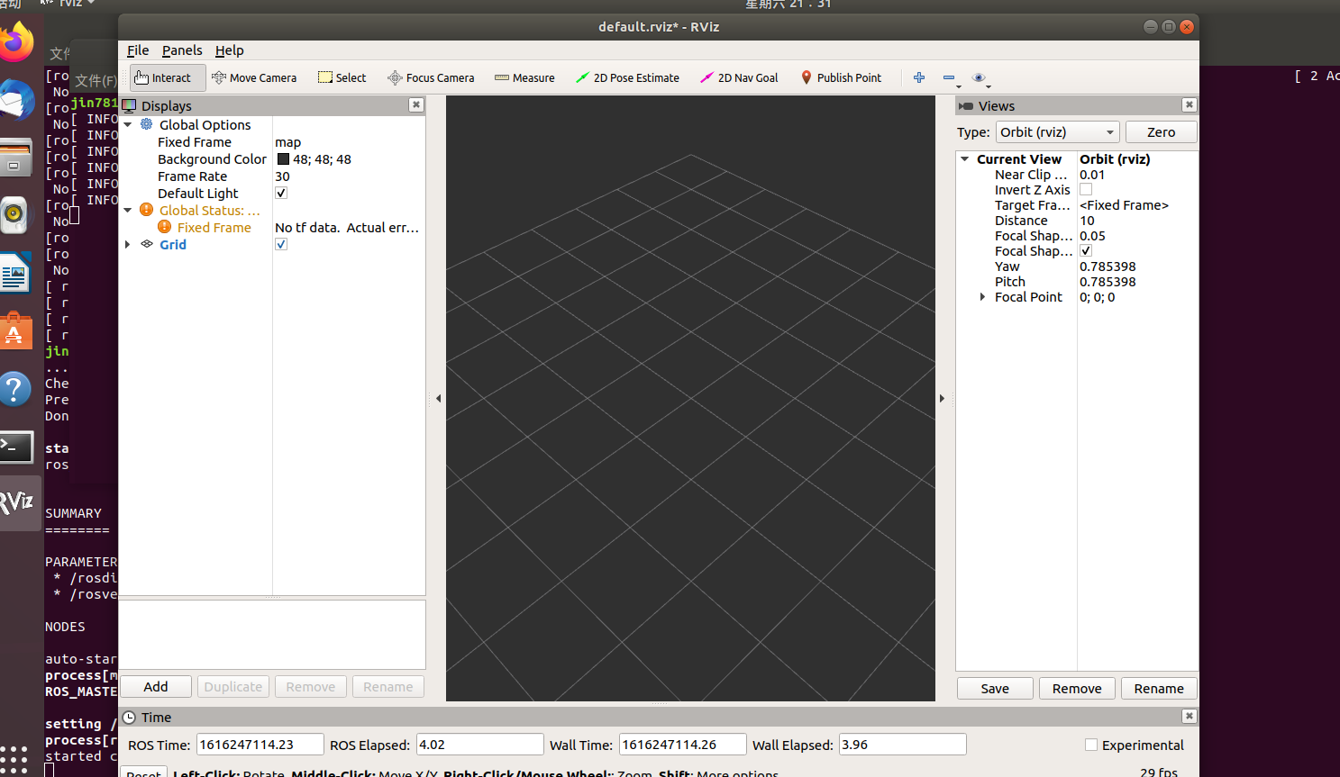This screenshot has height=777, width=1340.
Task: Open the eye view options icon
Action: (x=980, y=77)
